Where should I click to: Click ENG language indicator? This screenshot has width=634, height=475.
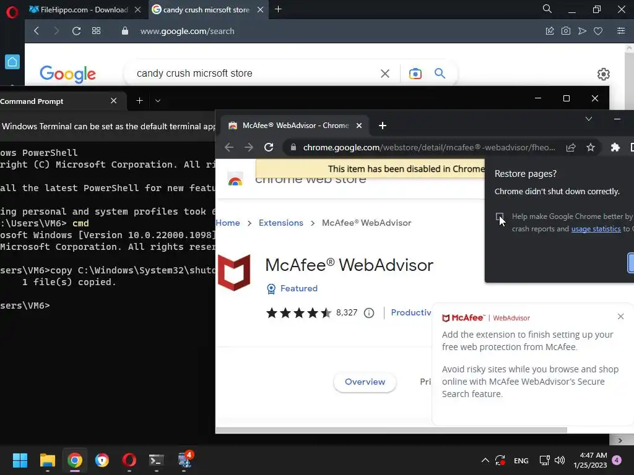click(521, 460)
